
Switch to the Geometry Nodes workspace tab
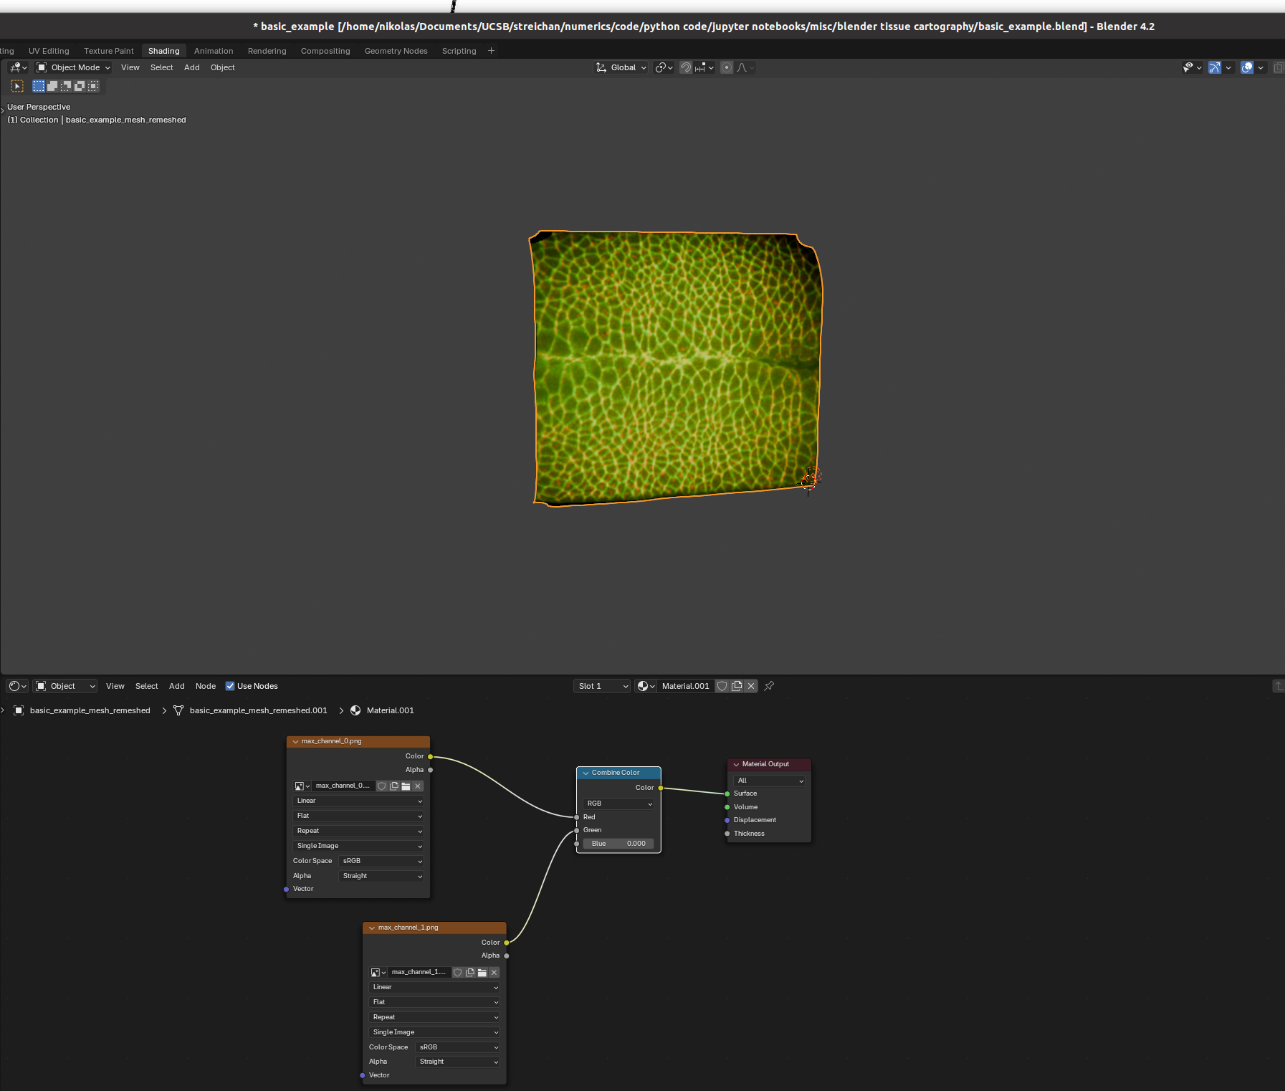[x=396, y=51]
